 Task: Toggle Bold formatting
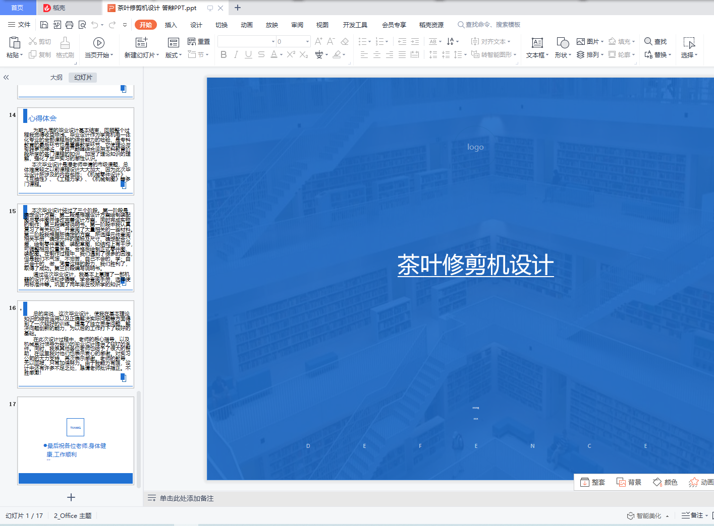224,54
